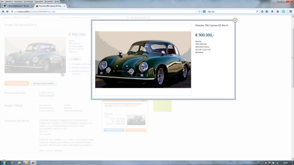Image resolution: width=294 pixels, height=165 pixels.
Task: Click the 'Epoca' text in popup
Action: tap(198, 41)
